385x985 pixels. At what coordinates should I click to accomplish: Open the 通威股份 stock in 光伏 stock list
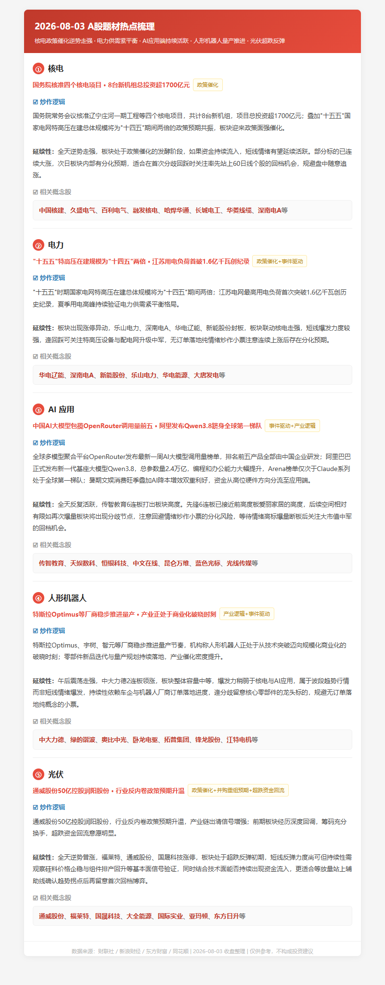tap(51, 916)
